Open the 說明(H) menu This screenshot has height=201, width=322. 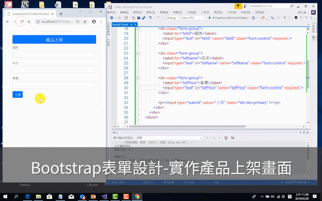[x=260, y=12]
